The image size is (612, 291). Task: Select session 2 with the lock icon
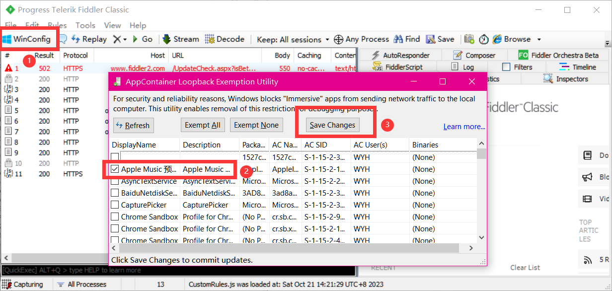click(8, 79)
